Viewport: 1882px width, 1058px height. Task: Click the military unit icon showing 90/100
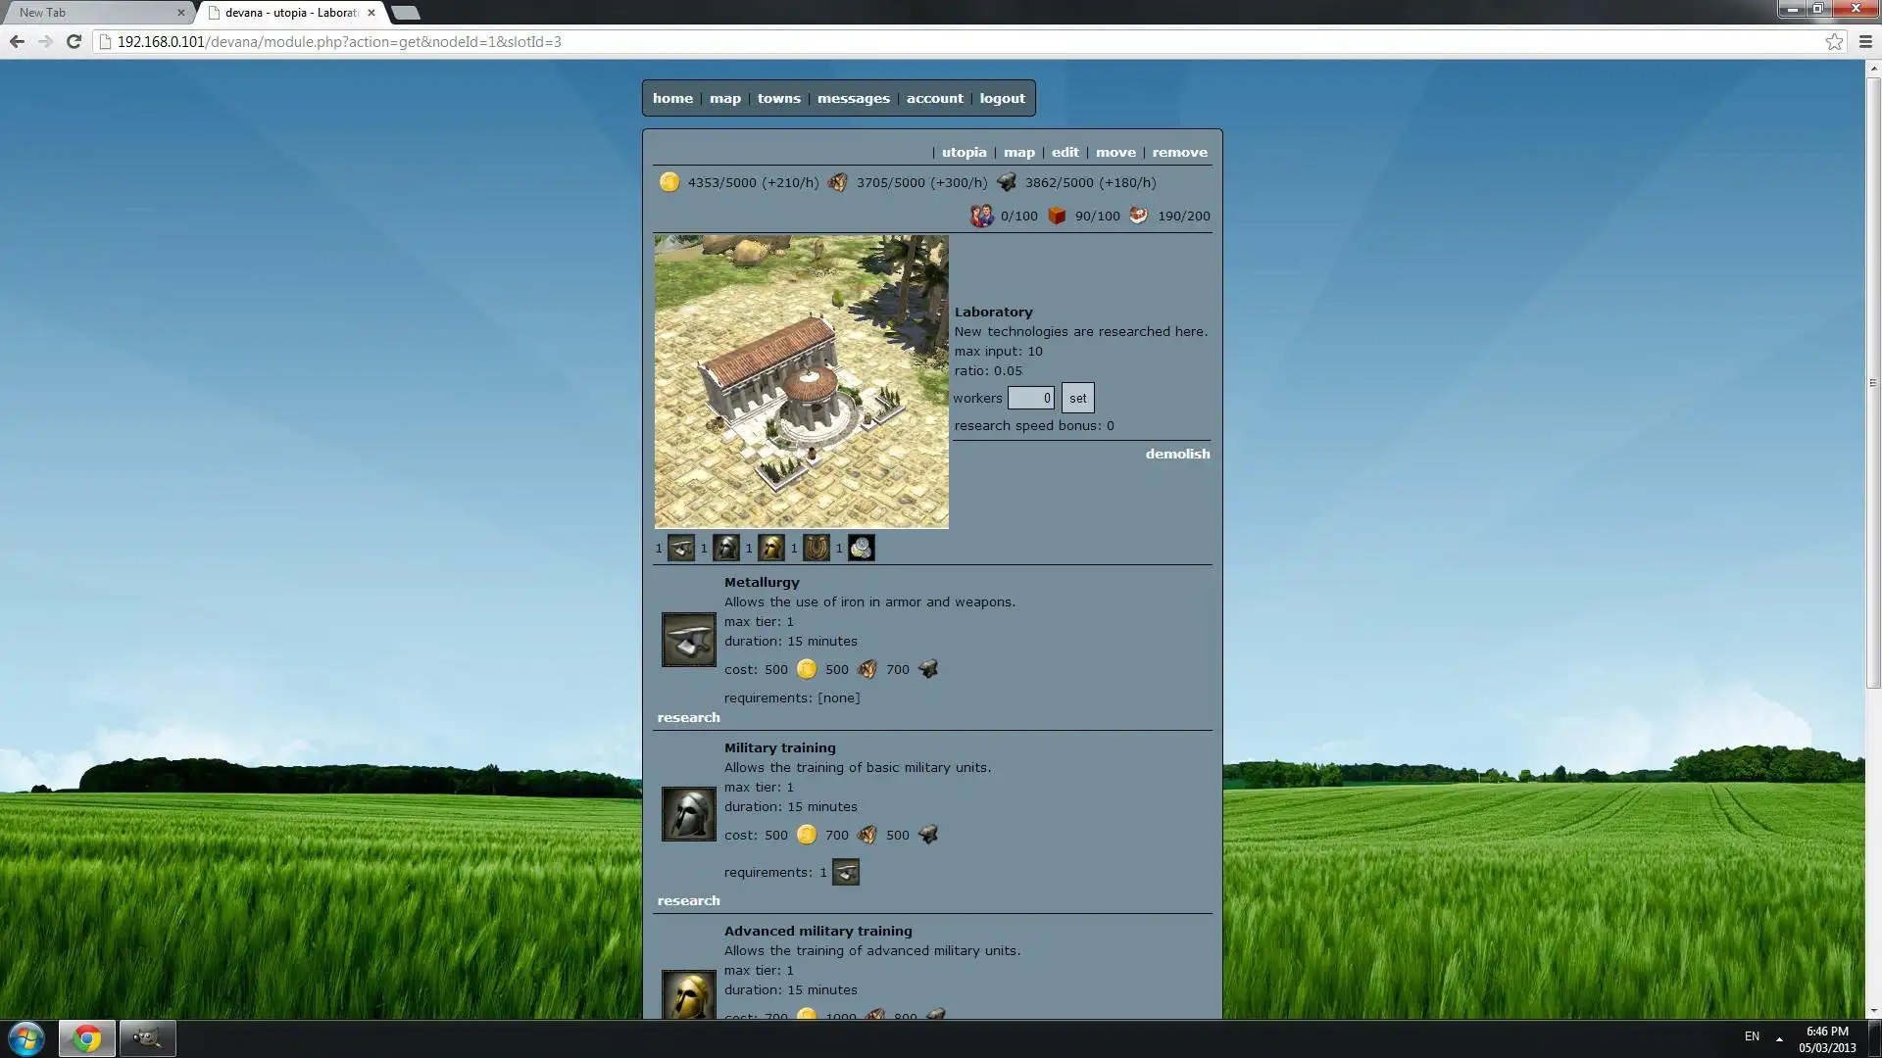point(1059,215)
